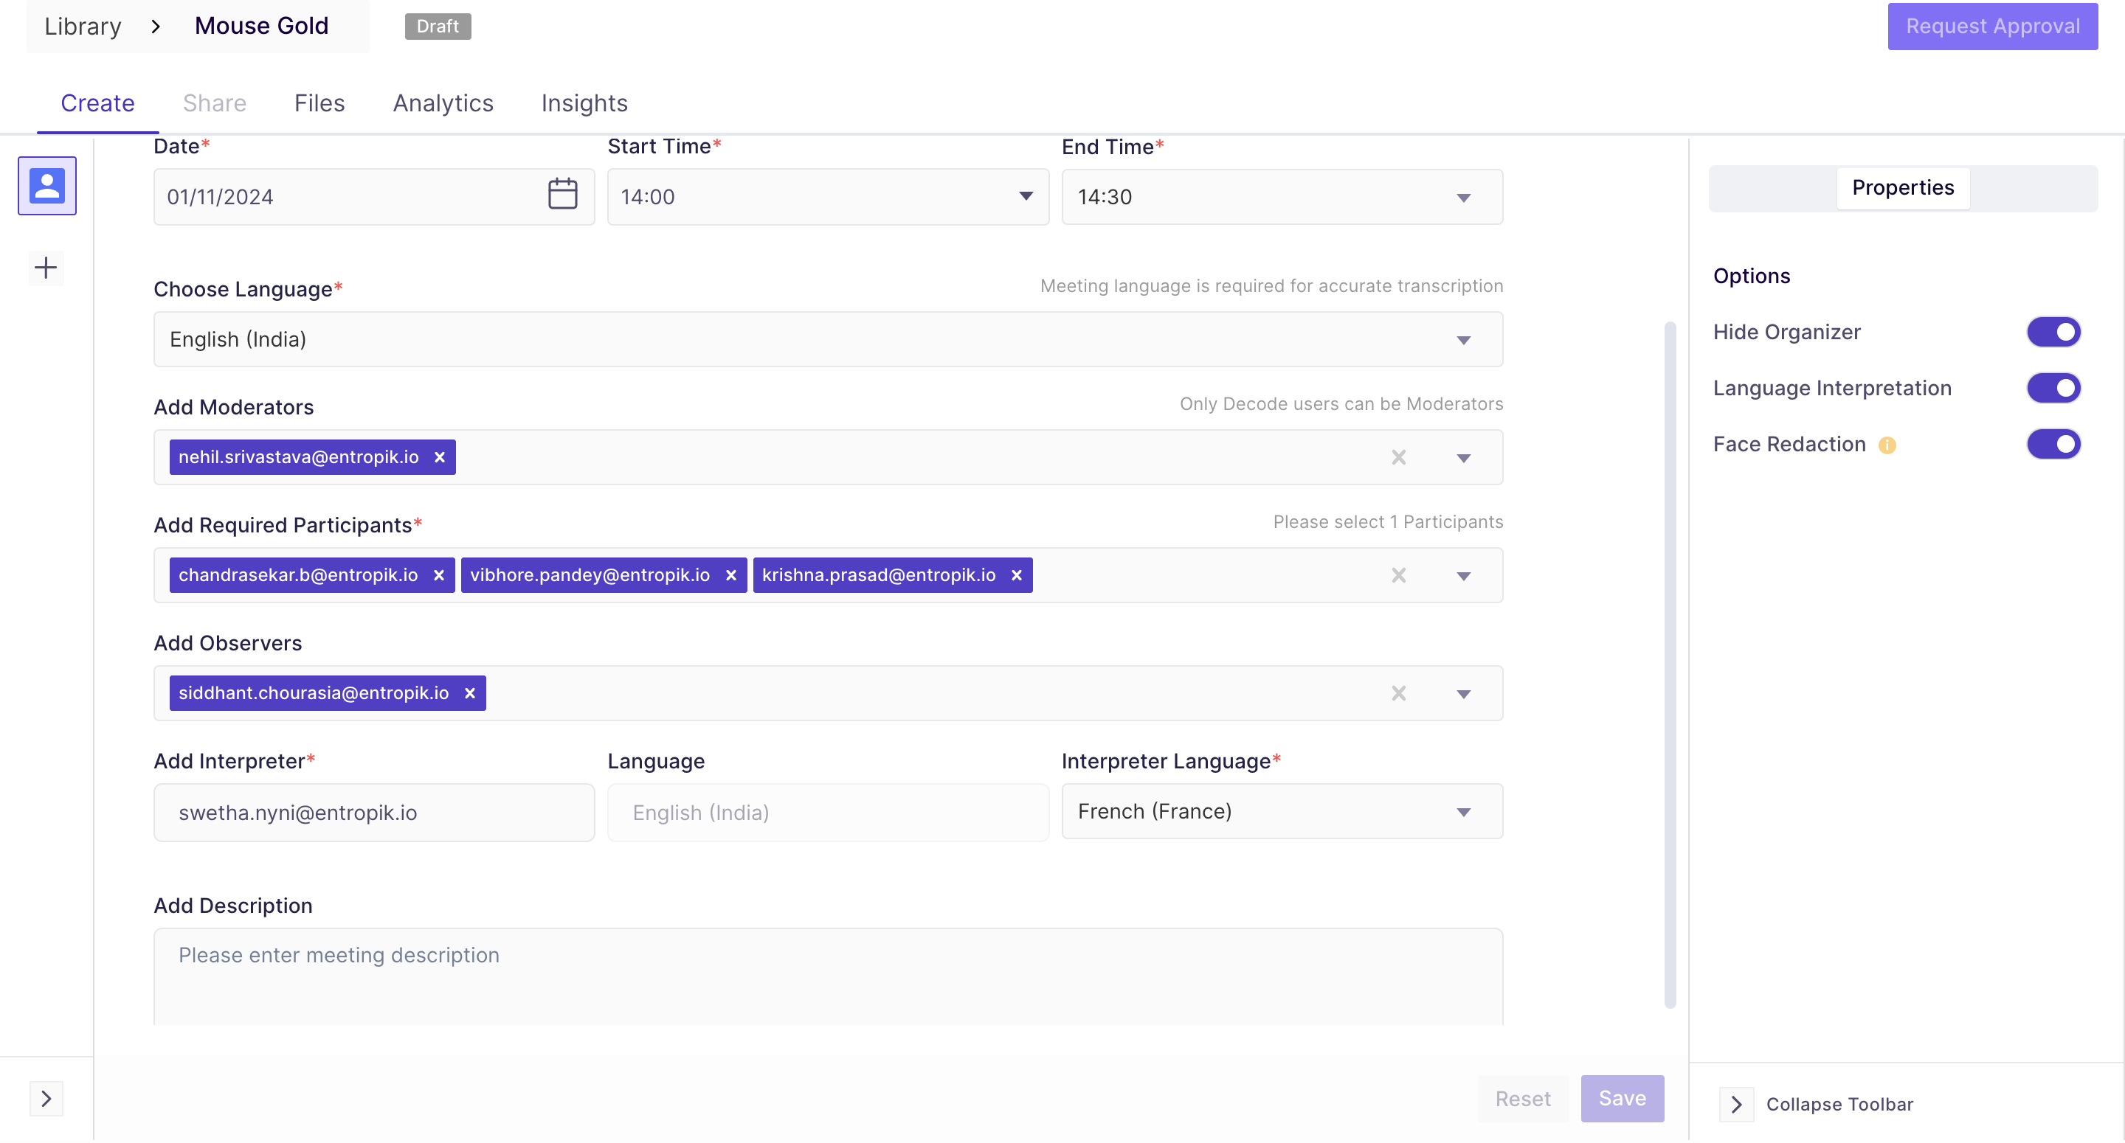Click the Add Interpreter email field
The width and height of the screenshot is (2125, 1143).
373,813
